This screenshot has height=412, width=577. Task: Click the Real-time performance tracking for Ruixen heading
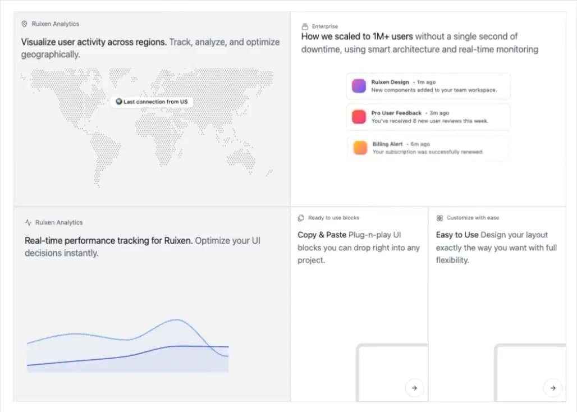click(x=108, y=241)
